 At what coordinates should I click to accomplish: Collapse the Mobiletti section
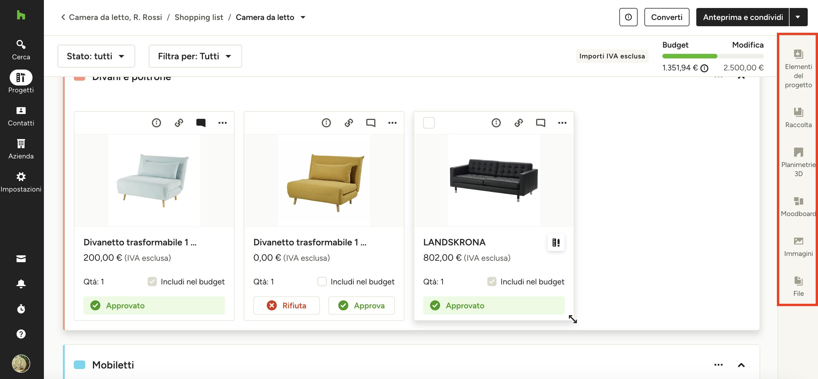(741, 365)
